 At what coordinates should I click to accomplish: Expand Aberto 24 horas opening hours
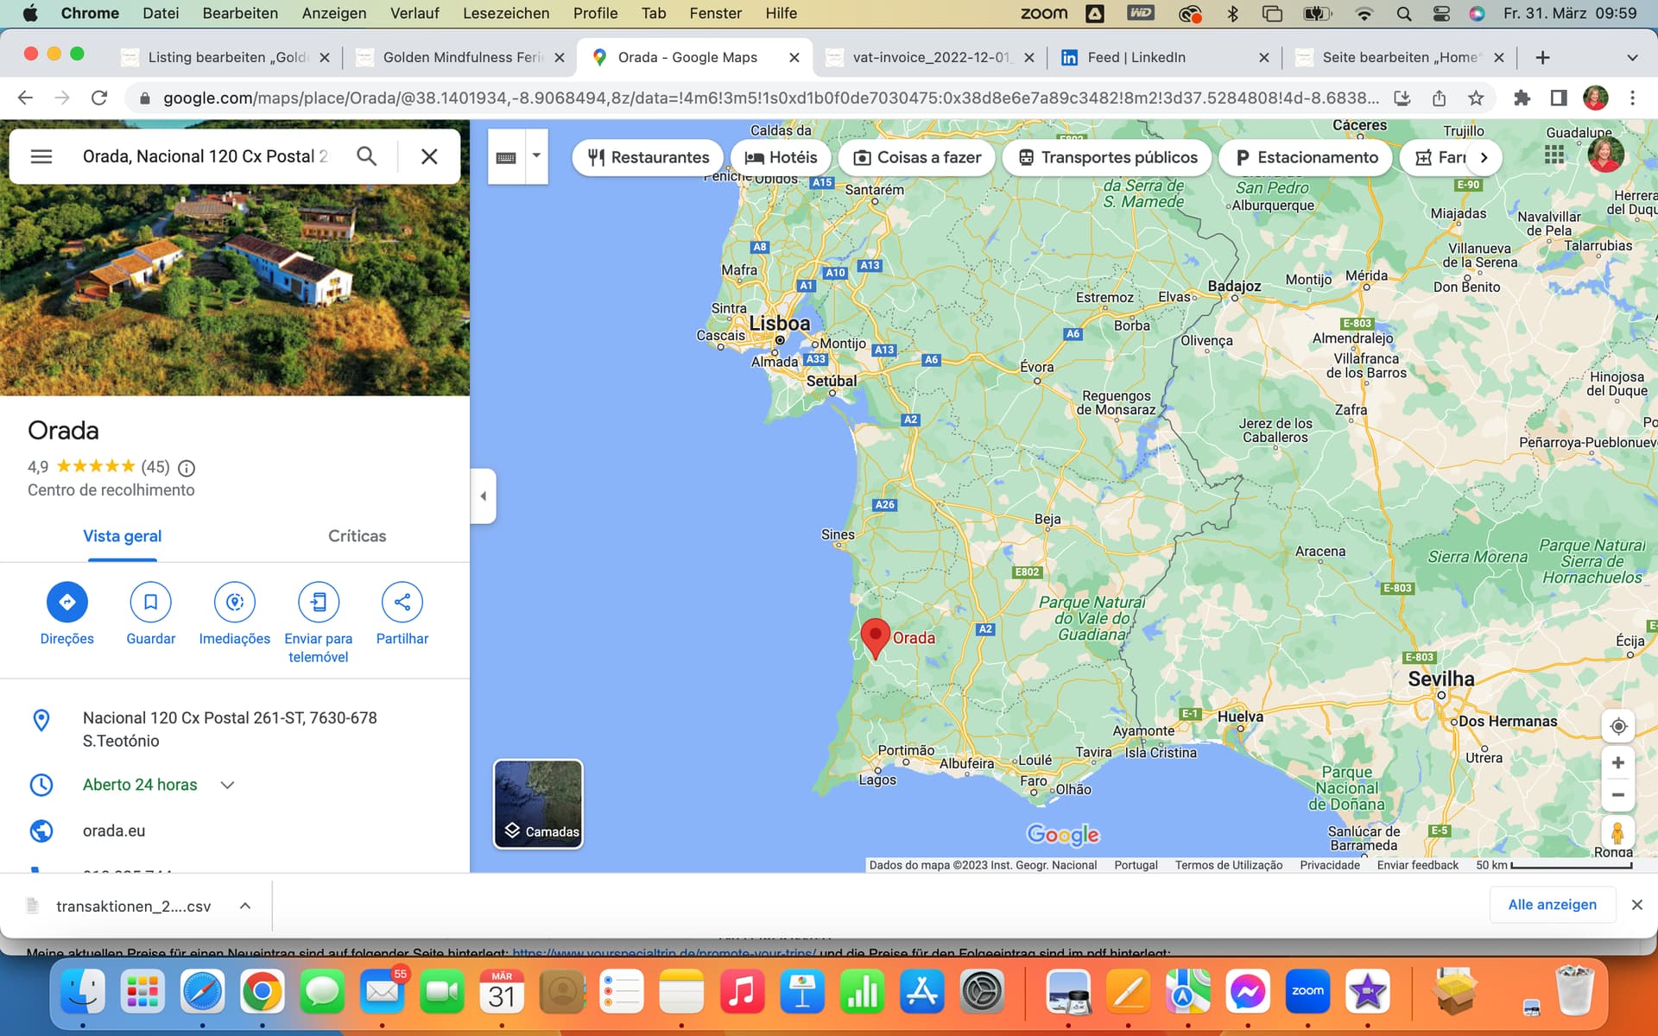tap(227, 785)
